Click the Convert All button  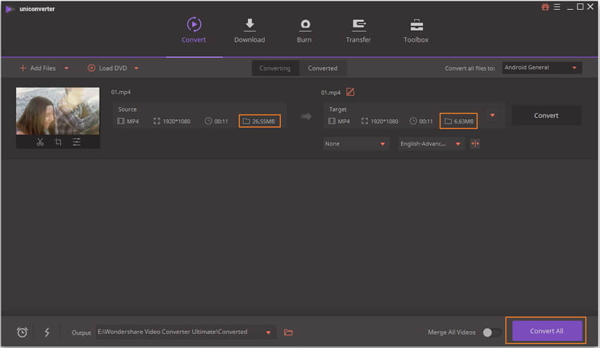click(546, 331)
